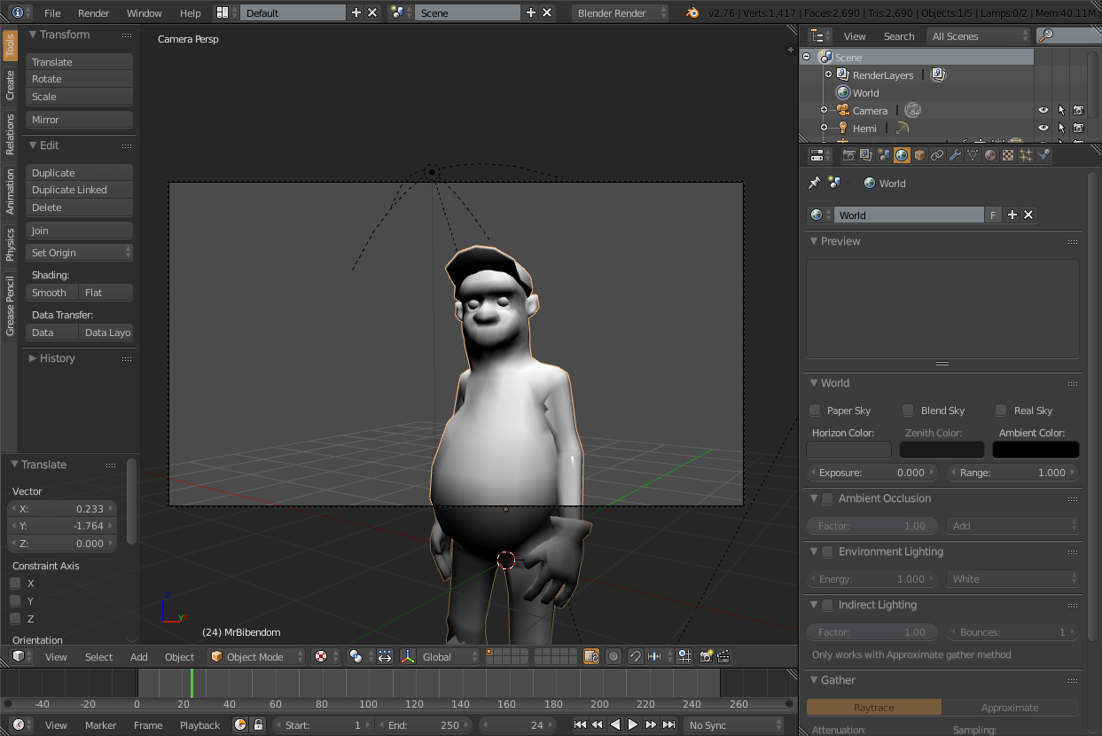
Task: Open the No Sync dropdown
Action: point(733,724)
